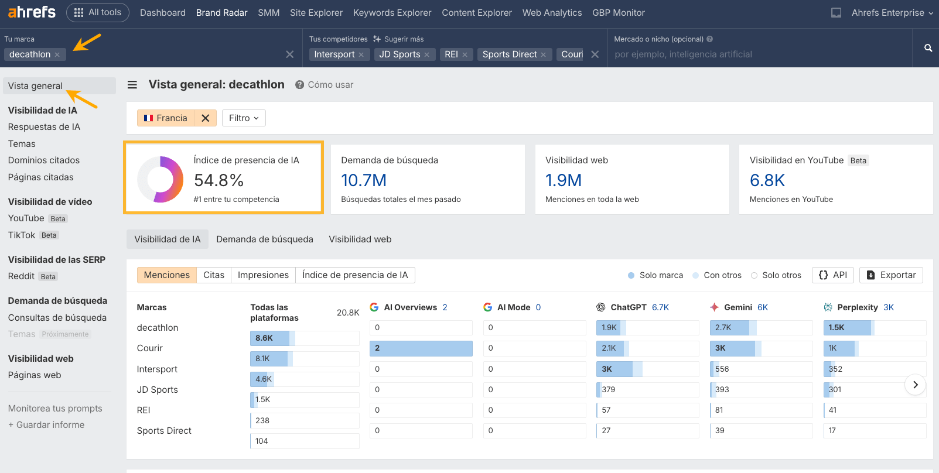This screenshot has height=473, width=939.
Task: Click the Ahrefs logo
Action: coord(32,12)
